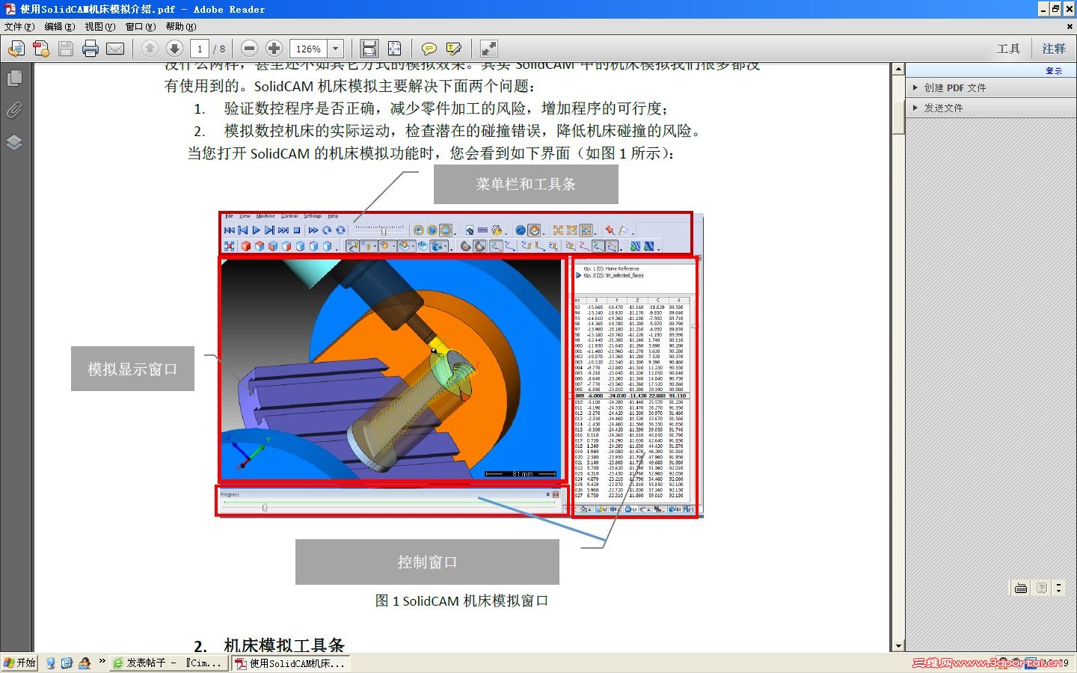Click the keyboard icon on floating language bar

pyautogui.click(x=1021, y=589)
